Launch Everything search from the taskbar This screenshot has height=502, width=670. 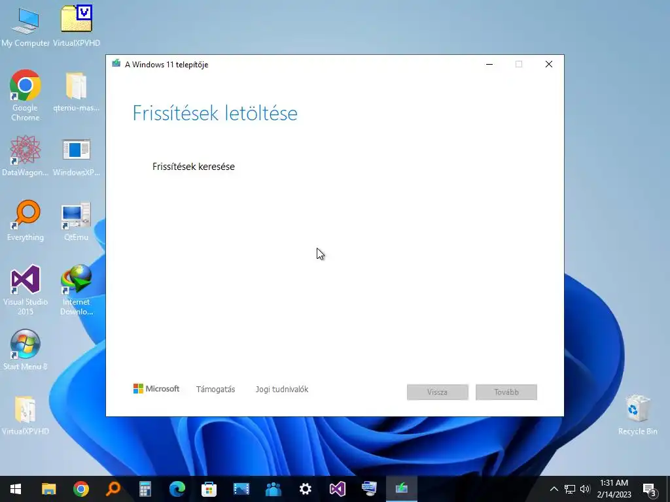(113, 489)
